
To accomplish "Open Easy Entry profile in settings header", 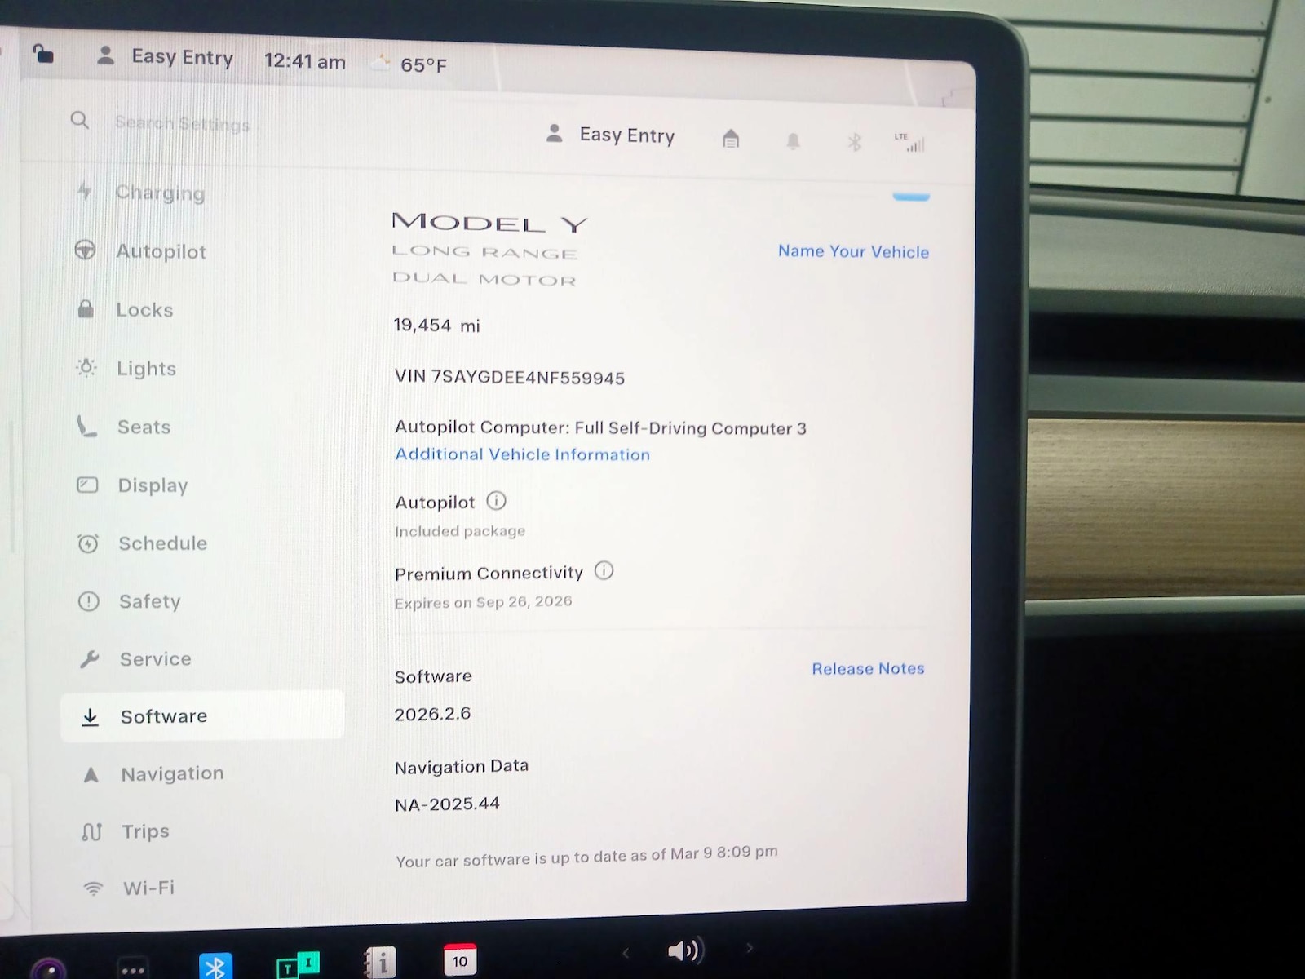I will tap(611, 135).
